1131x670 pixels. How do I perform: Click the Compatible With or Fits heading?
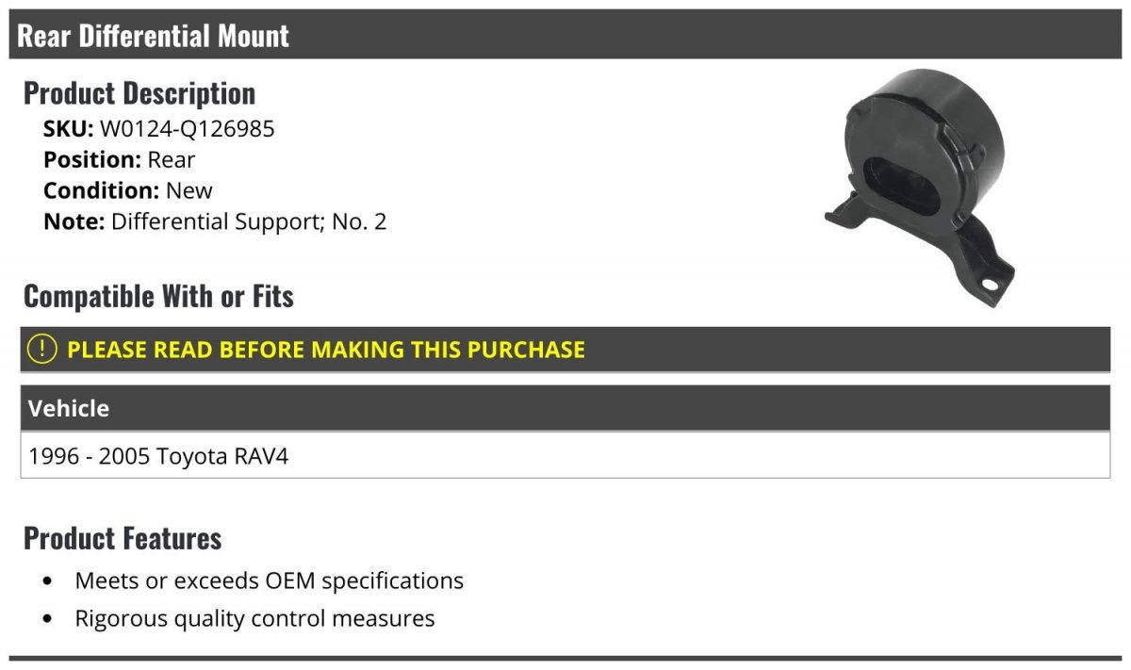point(159,296)
